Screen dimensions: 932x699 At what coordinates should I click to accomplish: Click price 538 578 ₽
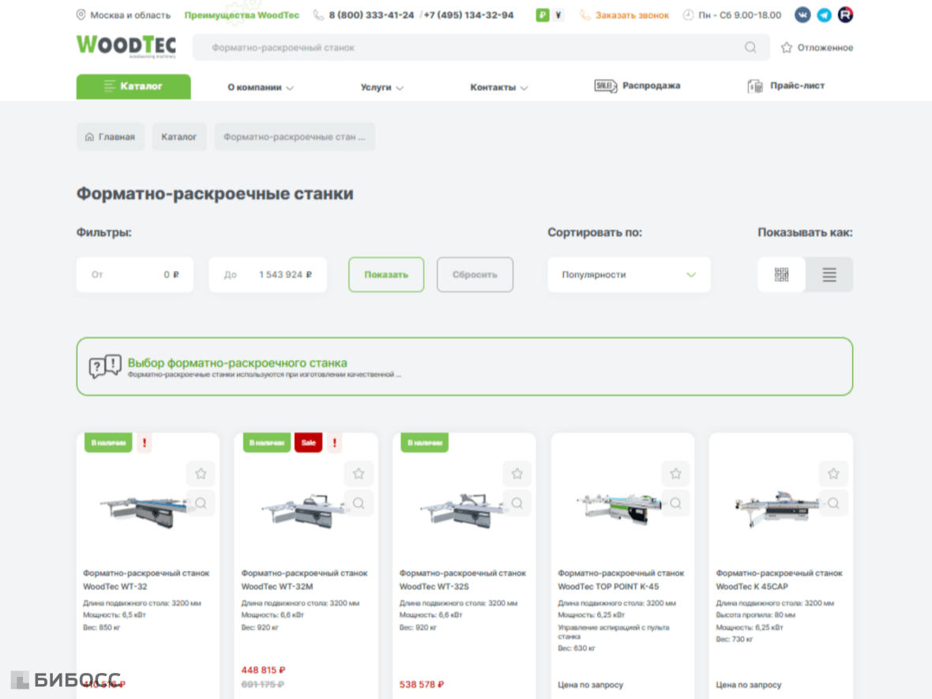(422, 685)
